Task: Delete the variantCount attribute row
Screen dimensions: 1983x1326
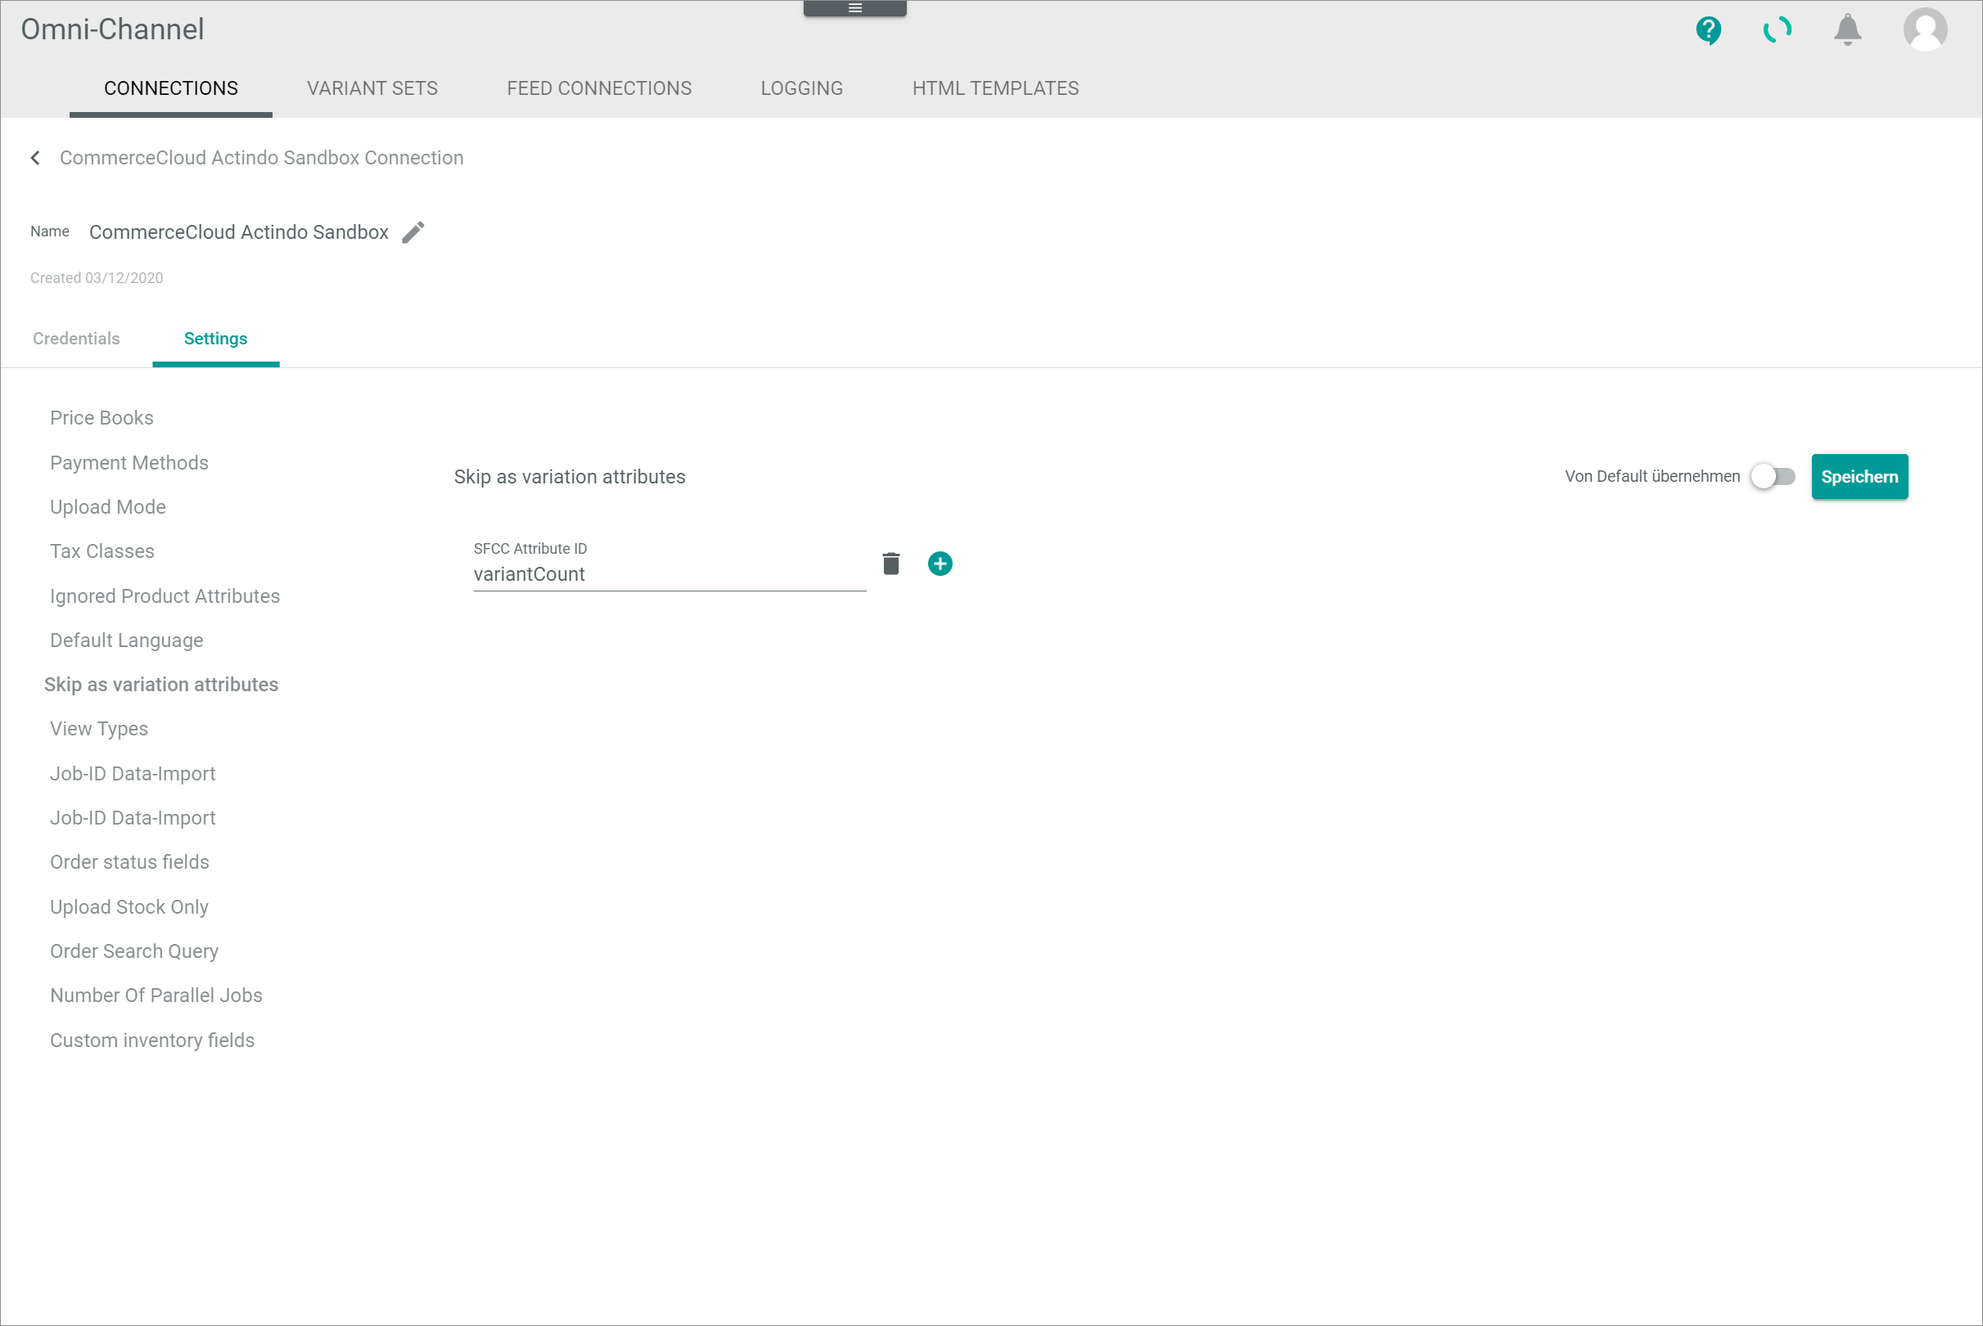Action: click(x=890, y=564)
